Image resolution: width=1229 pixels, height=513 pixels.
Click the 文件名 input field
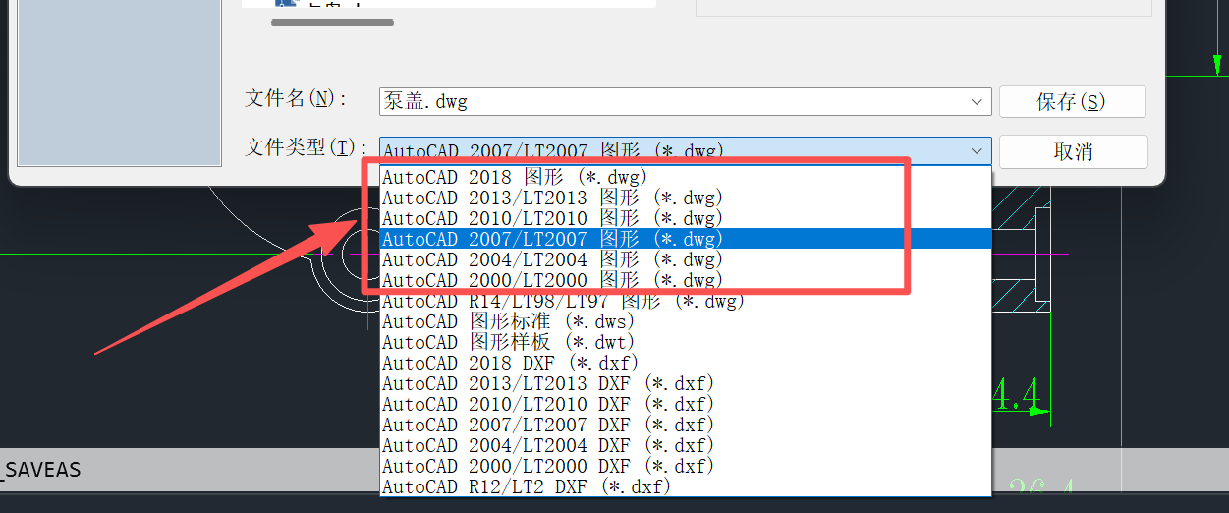click(x=686, y=102)
